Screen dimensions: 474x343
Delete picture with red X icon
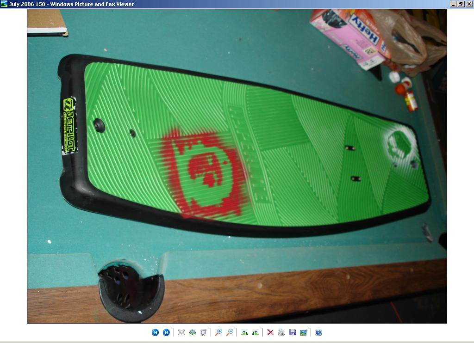[270, 332]
